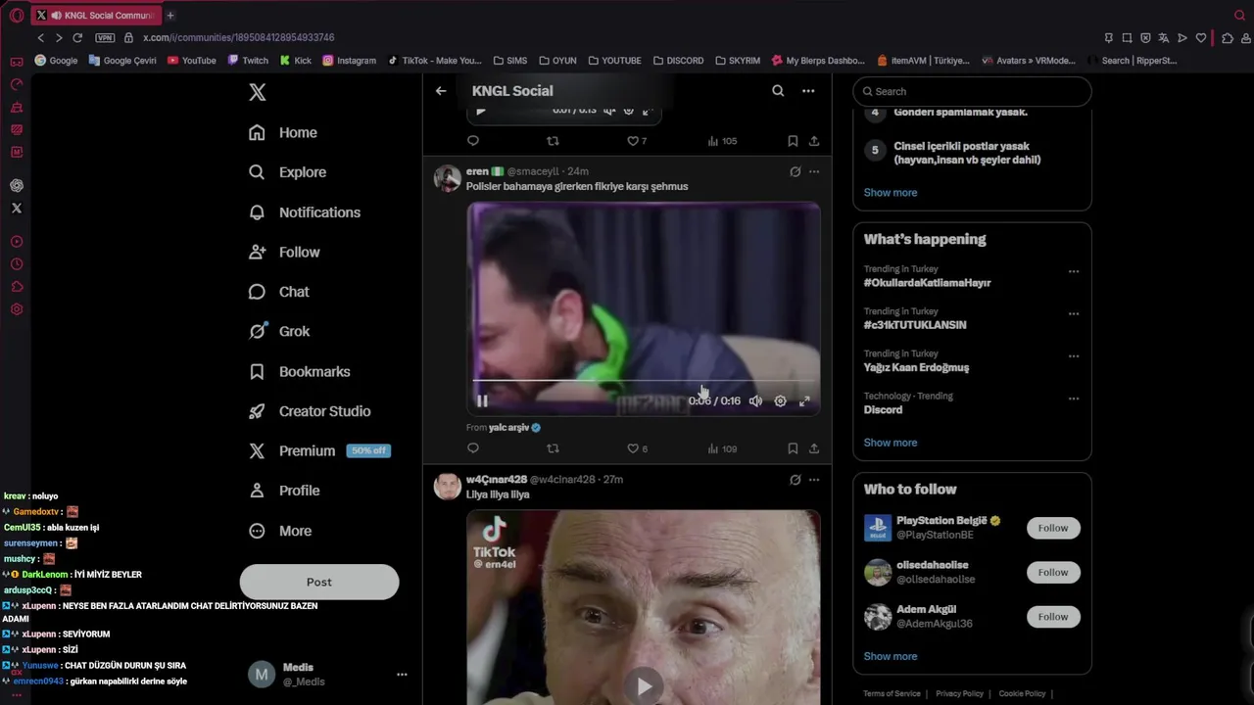1254x705 pixels.
Task: Expand community rules with Show more
Action: [x=891, y=193]
